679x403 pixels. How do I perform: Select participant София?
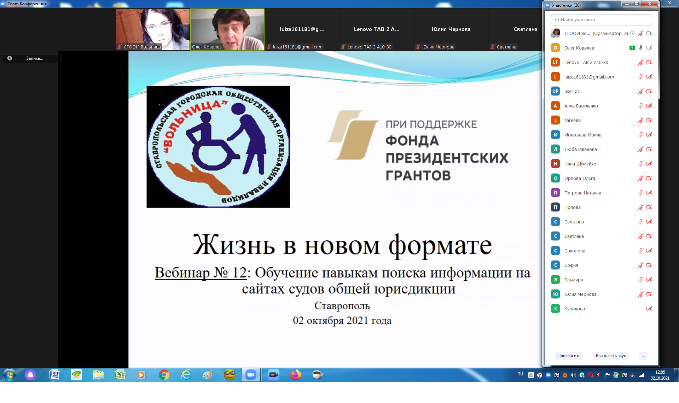point(602,265)
